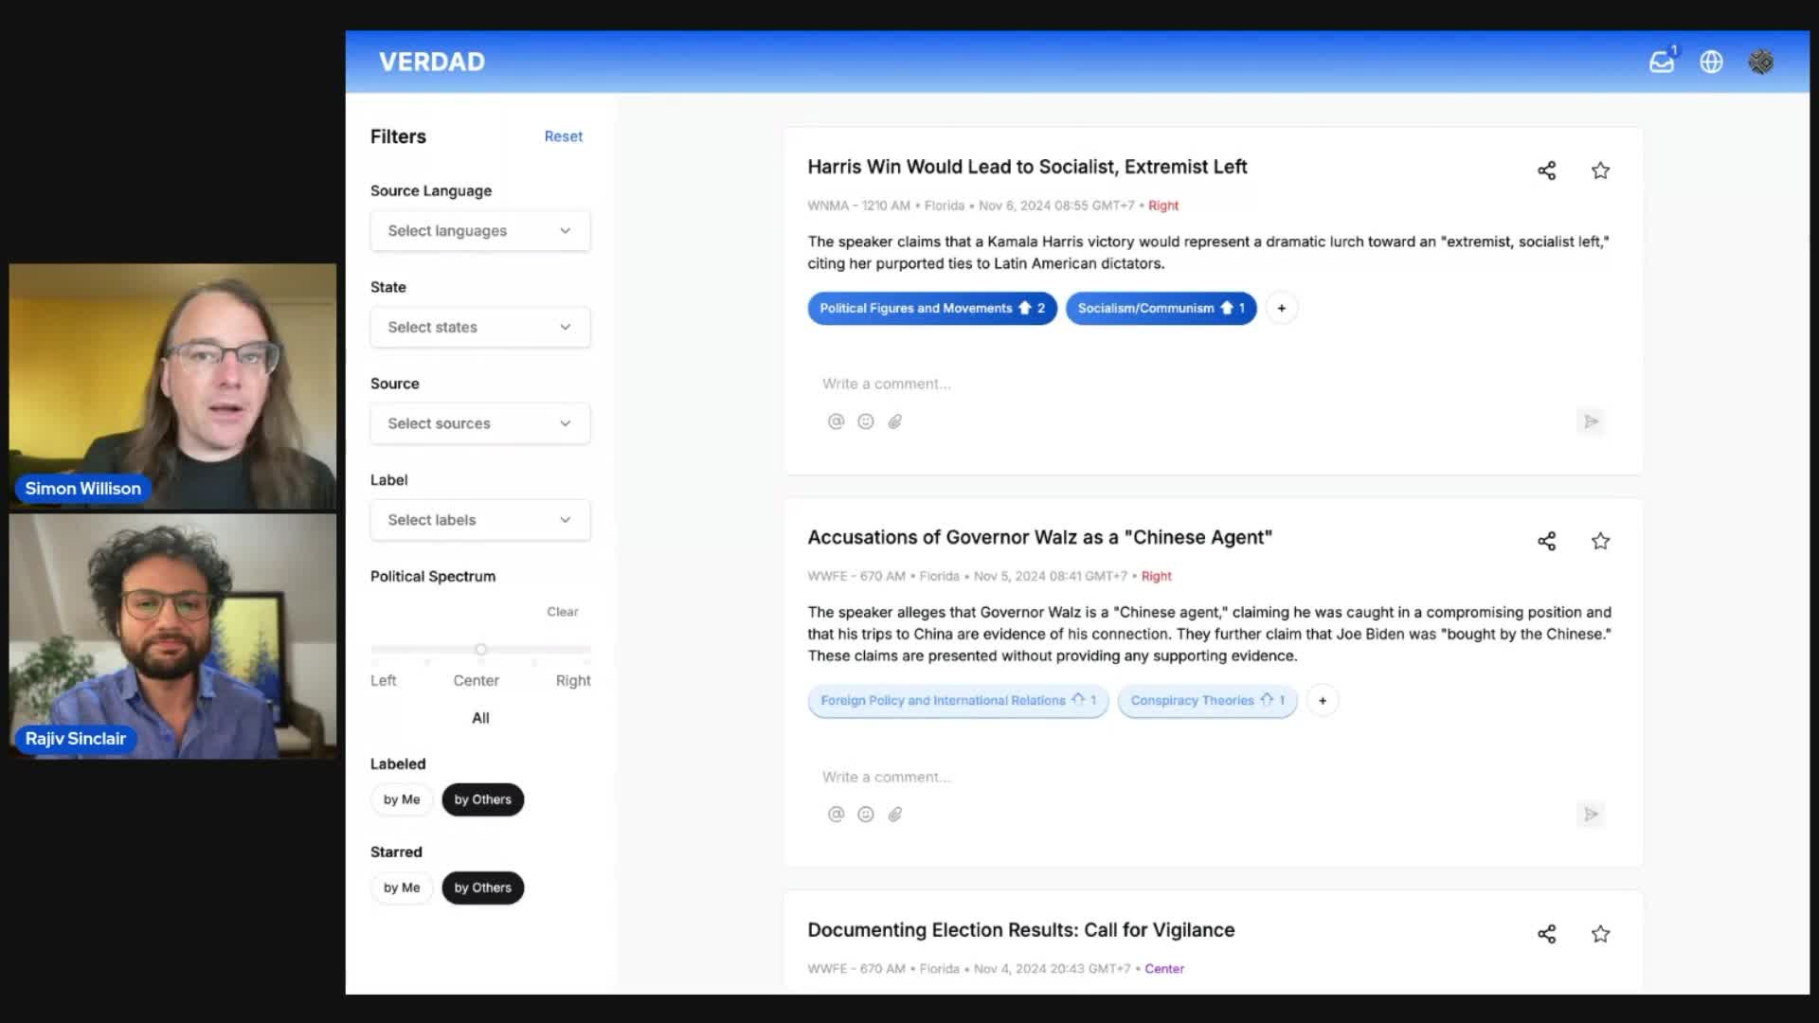Open the Harris Win Would Lead title
The width and height of the screenshot is (1819, 1023).
(1027, 167)
